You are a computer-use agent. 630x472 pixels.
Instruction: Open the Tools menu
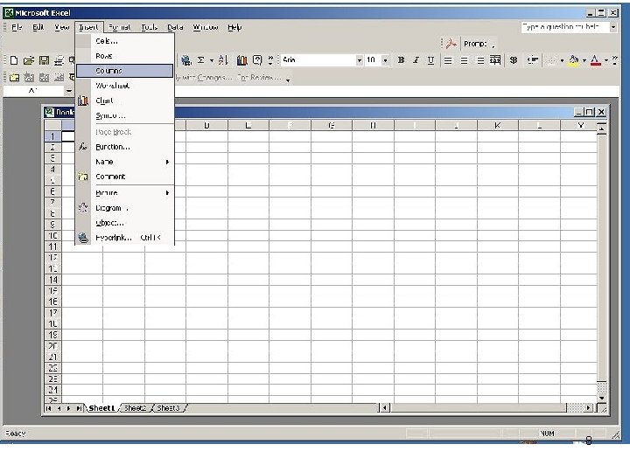click(x=149, y=27)
